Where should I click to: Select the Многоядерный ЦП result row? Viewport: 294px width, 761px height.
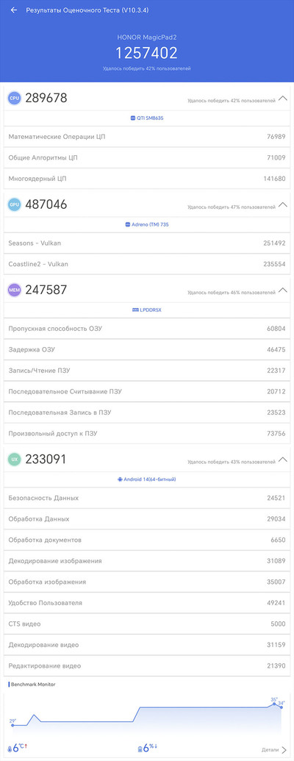point(147,179)
